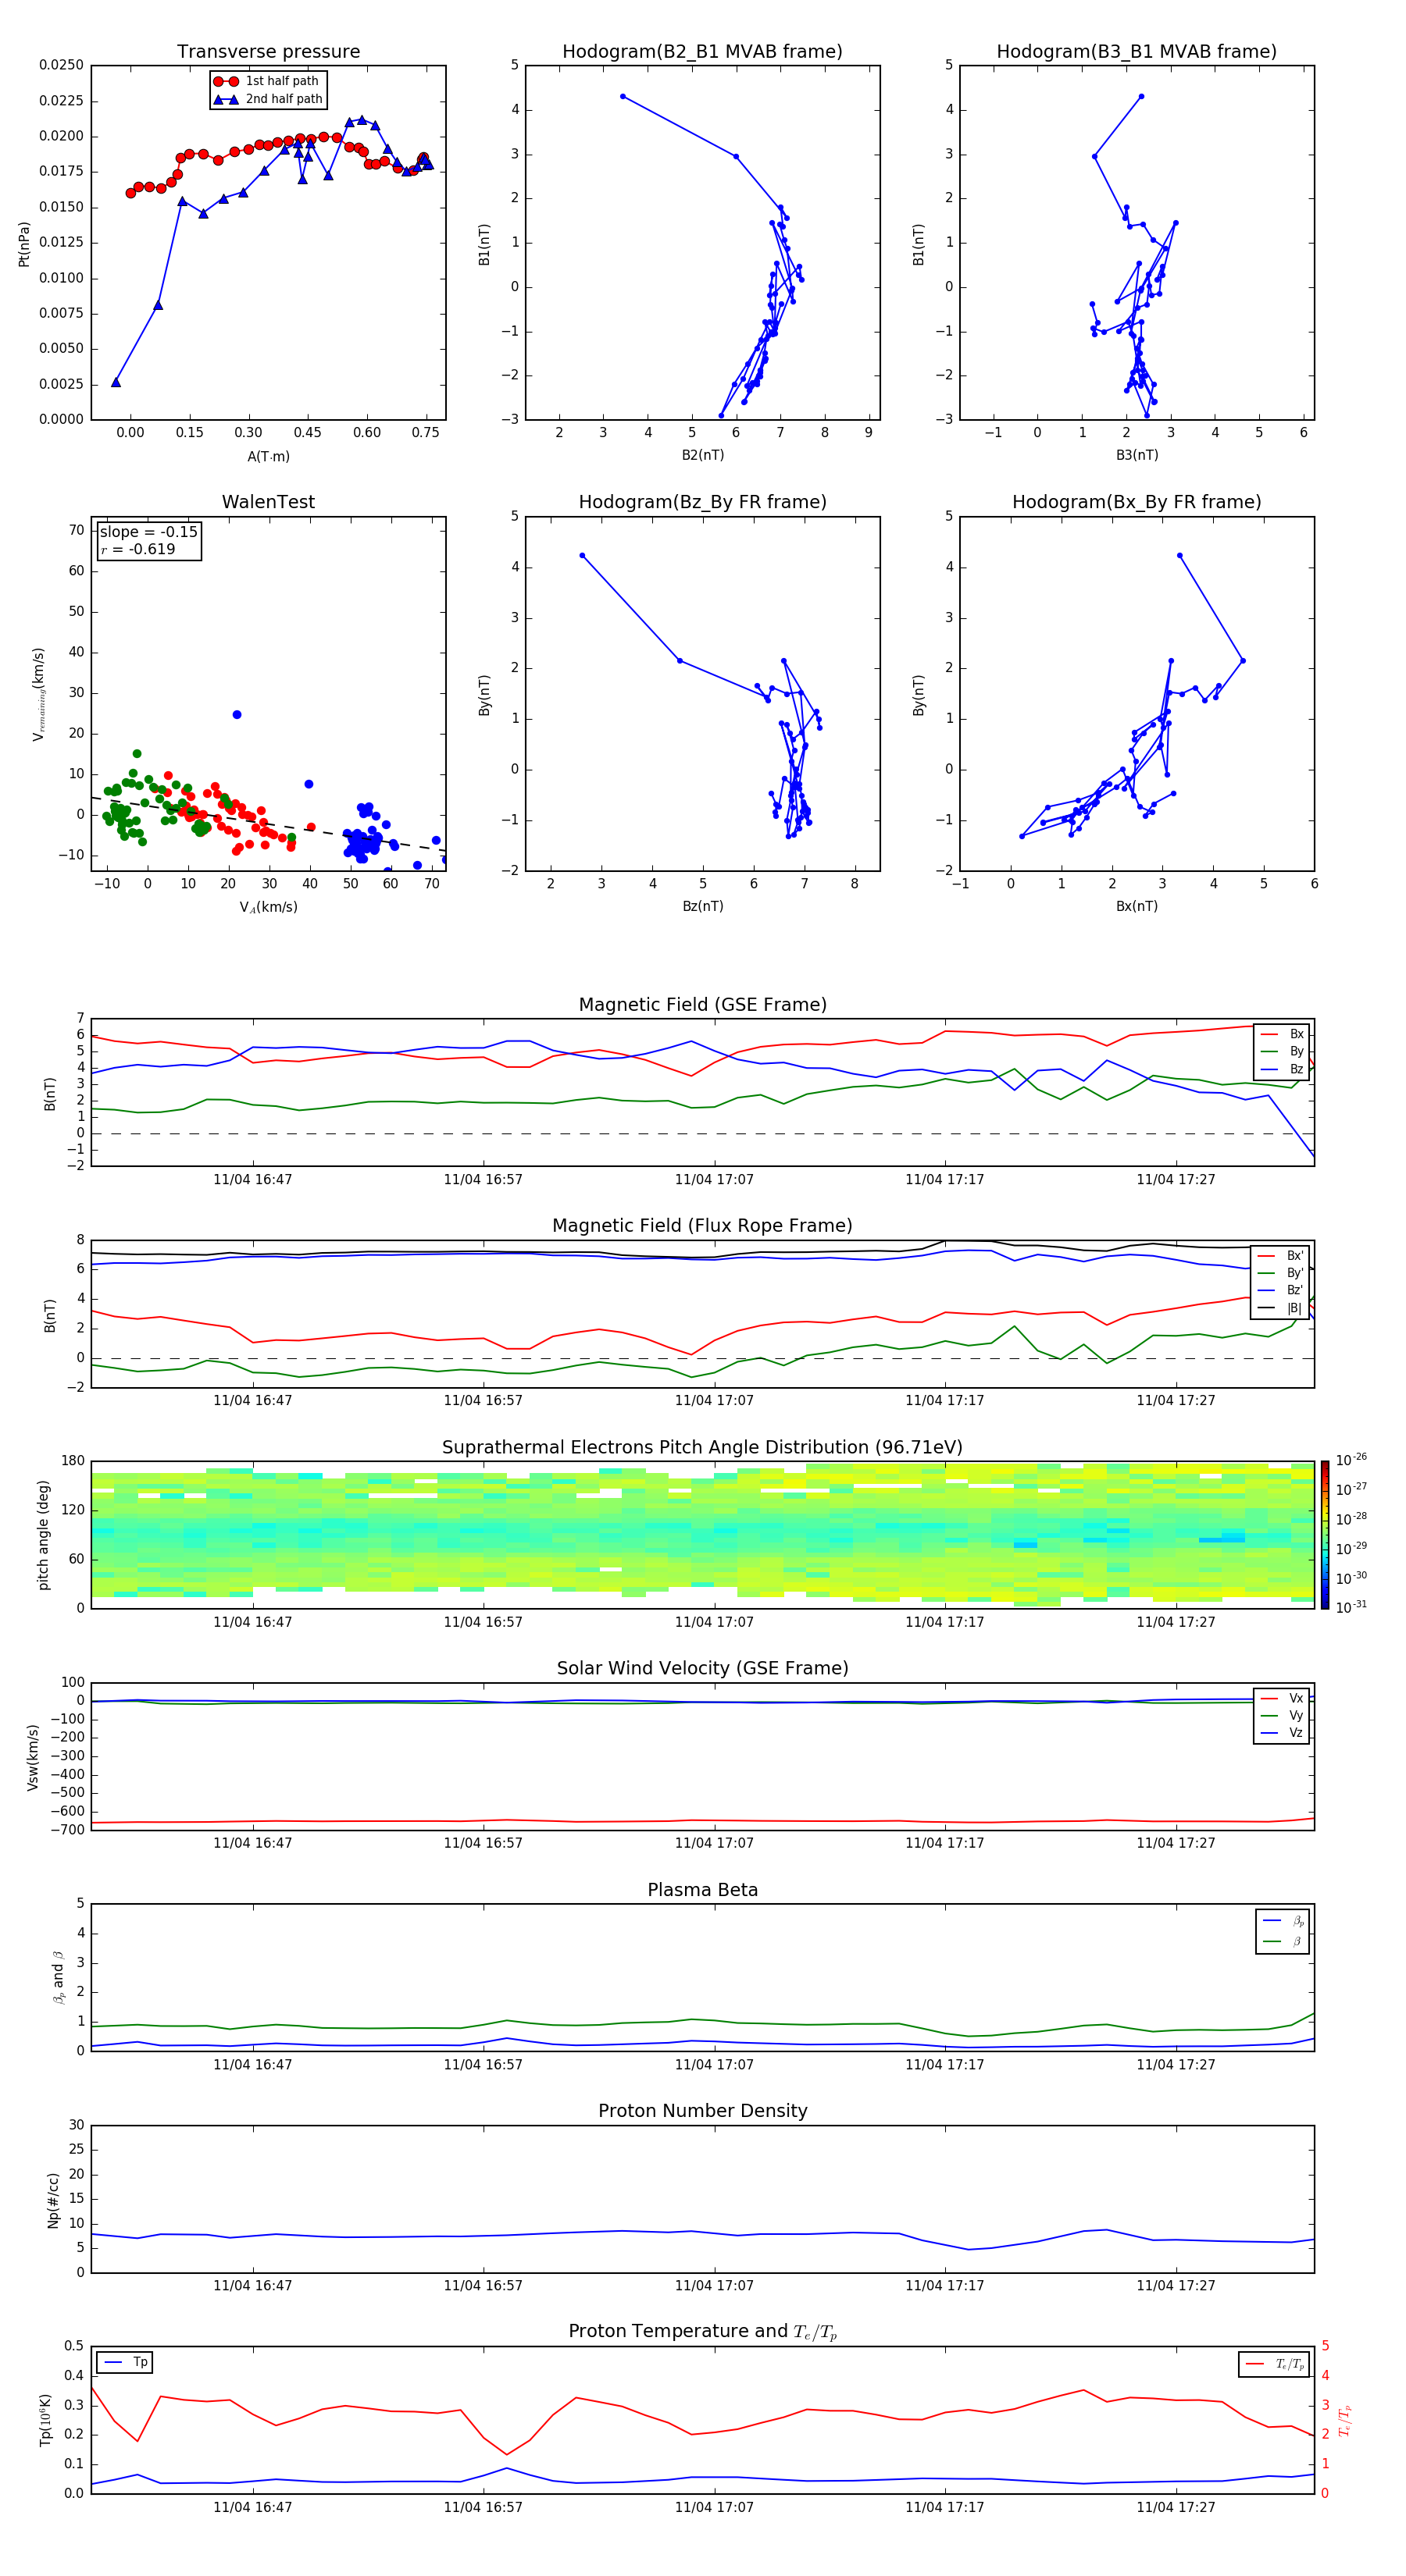
Task: Click the "slope = -0.15" annotation
Action: pyautogui.click(x=148, y=532)
